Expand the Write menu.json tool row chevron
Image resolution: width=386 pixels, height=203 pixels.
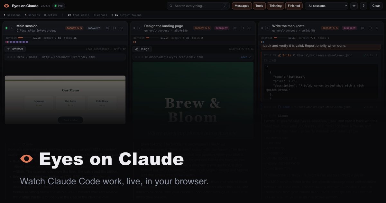pos(377,55)
